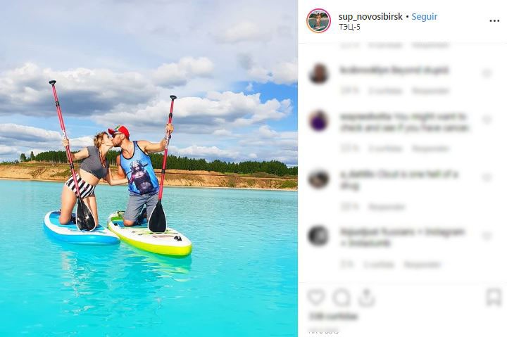View likes count under action icons
Screen dimensions: 507x337
tap(333, 317)
